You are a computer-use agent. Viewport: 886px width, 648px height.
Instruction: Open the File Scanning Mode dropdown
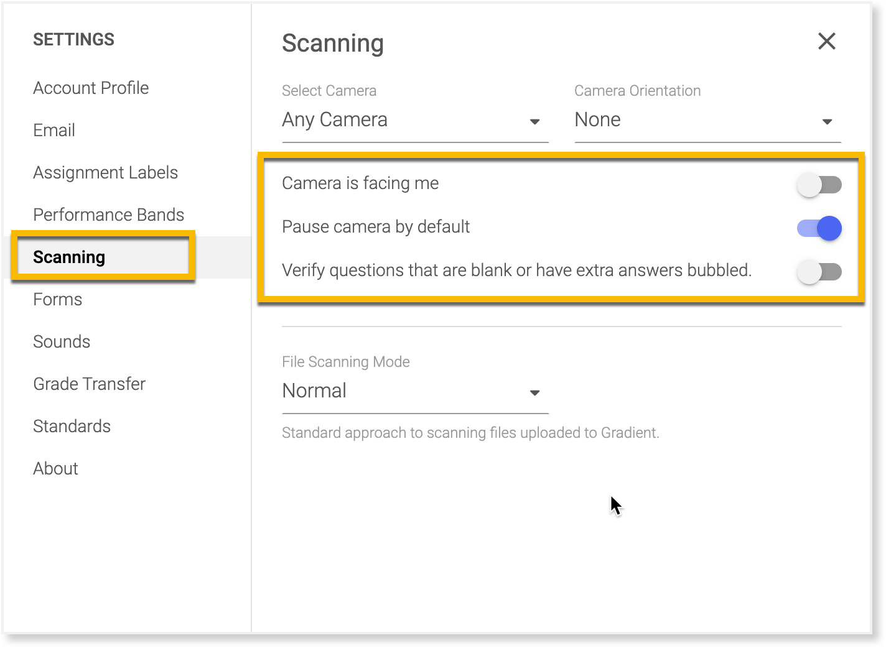pyautogui.click(x=411, y=391)
